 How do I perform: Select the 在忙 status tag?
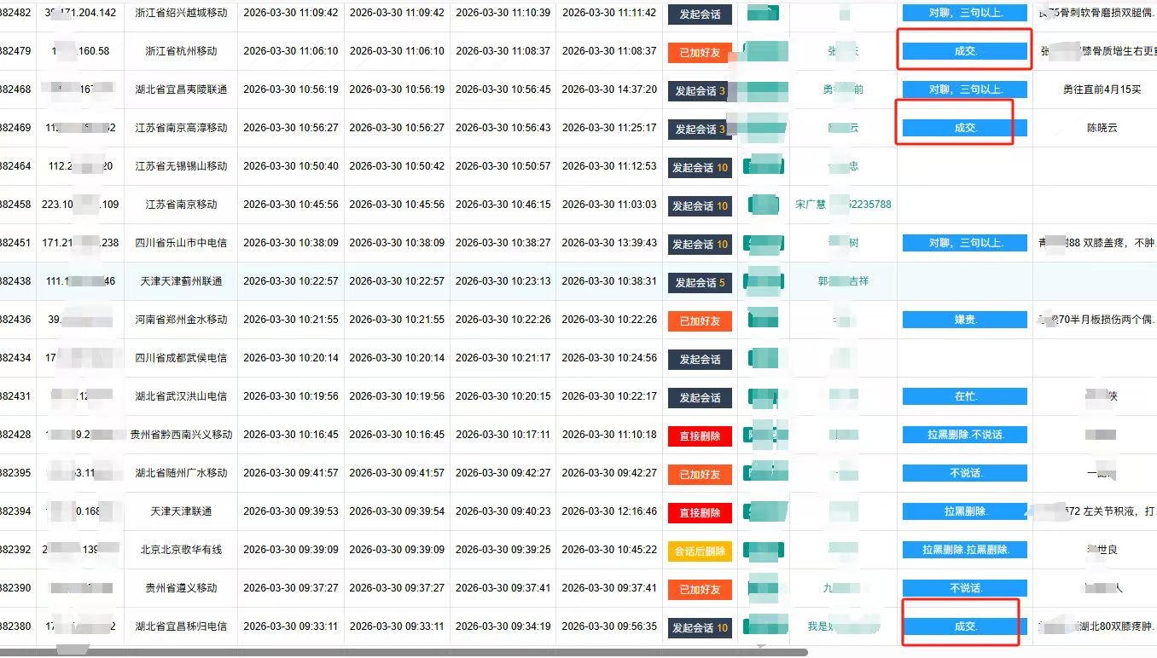pyautogui.click(x=964, y=396)
